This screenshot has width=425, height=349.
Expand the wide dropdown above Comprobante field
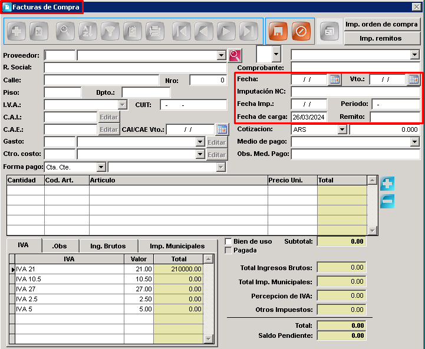(x=415, y=55)
